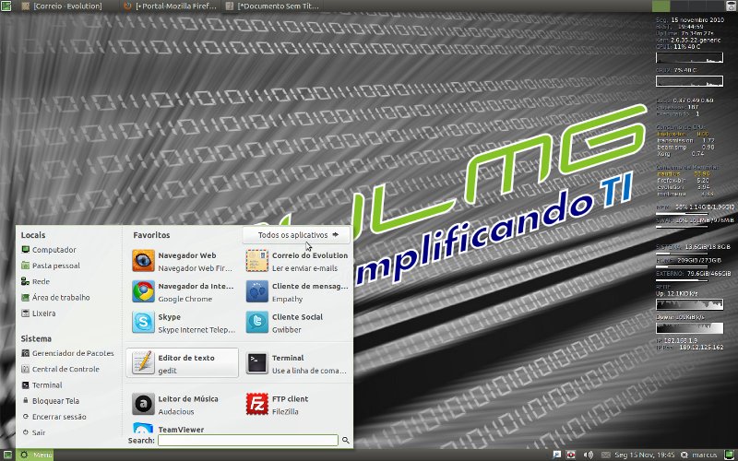Open the Computador icon in Locais

pyautogui.click(x=26, y=250)
